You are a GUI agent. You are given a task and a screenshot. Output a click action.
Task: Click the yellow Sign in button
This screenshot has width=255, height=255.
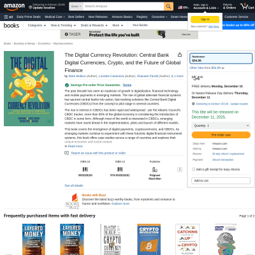[x=205, y=19]
